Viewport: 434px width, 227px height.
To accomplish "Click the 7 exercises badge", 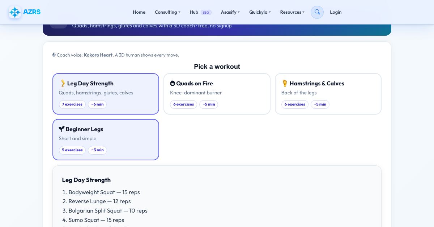I will tap(72, 104).
